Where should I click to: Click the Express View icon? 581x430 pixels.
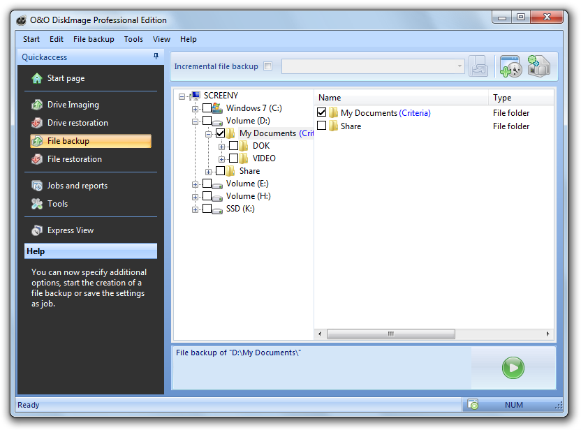37,230
